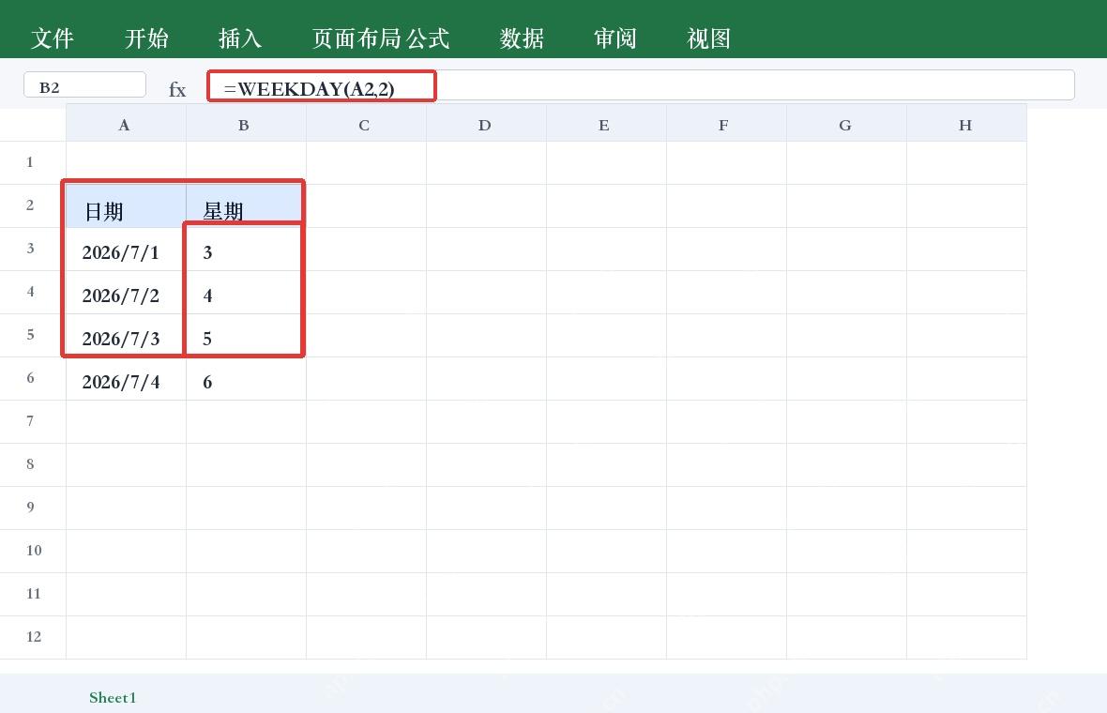Open the Sheet1 worksheet tab
1107x713 pixels.
pyautogui.click(x=113, y=697)
